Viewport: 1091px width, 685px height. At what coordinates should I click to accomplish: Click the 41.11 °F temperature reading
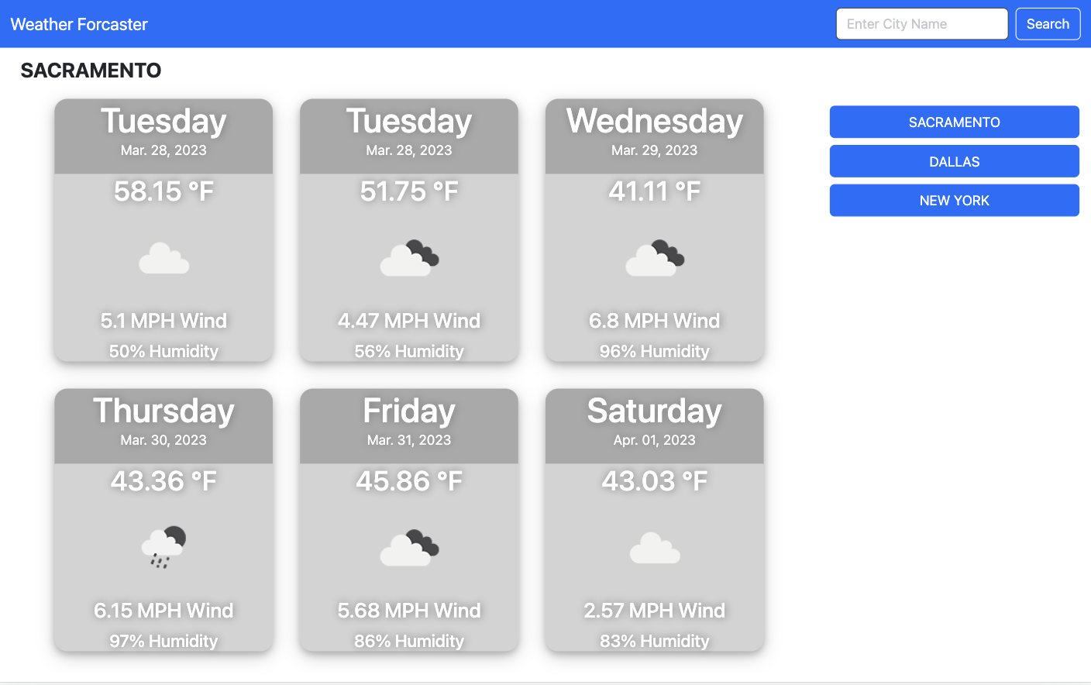pos(655,191)
